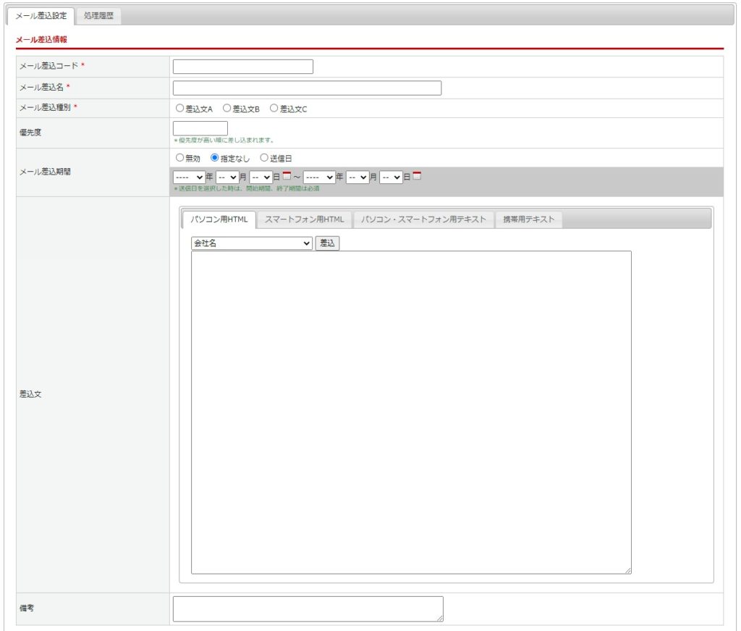Select the 送信日 period radio button
Screen dimensions: 741x631
(264, 157)
